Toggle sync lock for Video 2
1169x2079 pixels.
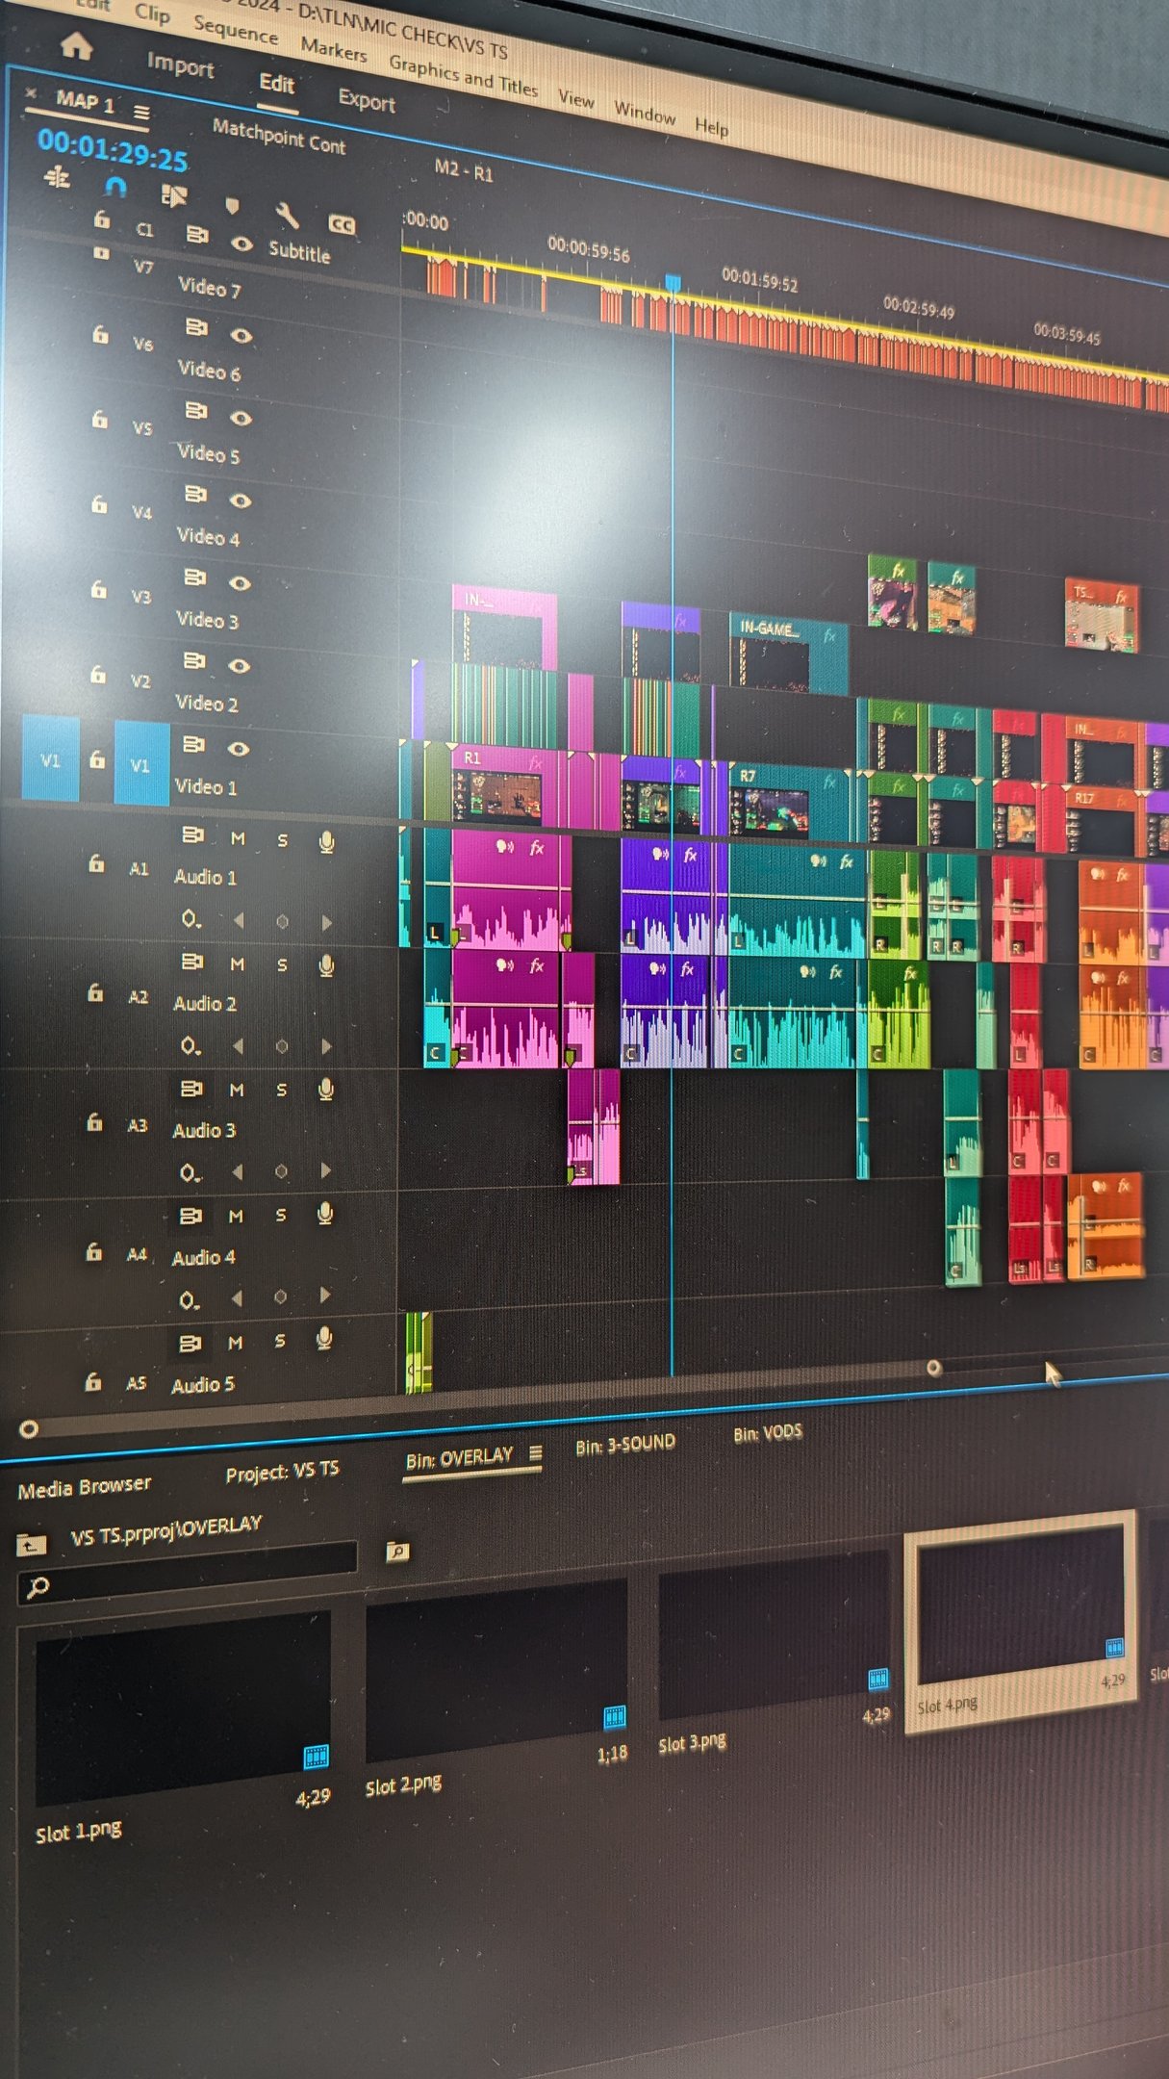coord(194,660)
